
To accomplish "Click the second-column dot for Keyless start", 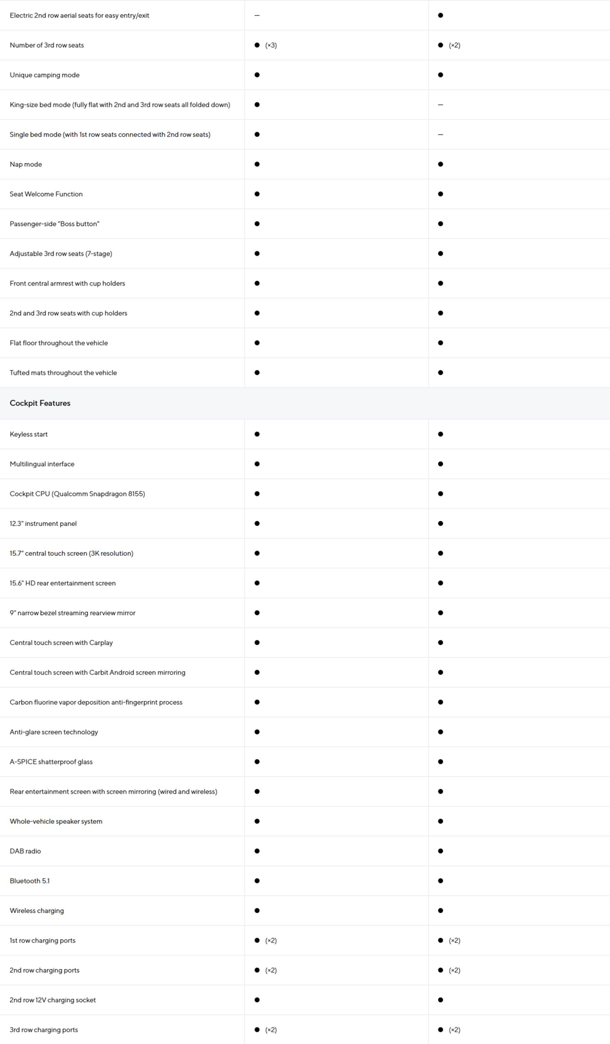I will pyautogui.click(x=441, y=434).
